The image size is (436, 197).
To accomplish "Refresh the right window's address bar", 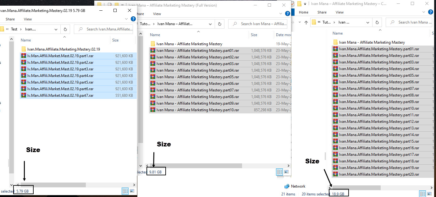I will click(377, 22).
